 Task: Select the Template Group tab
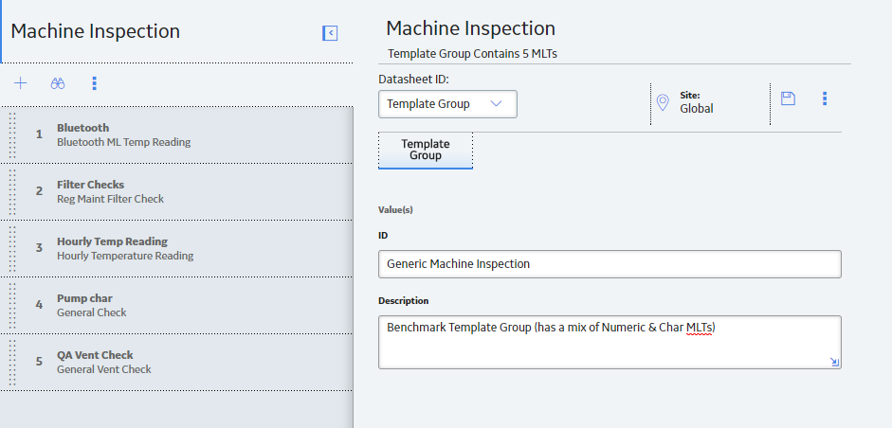point(426,150)
